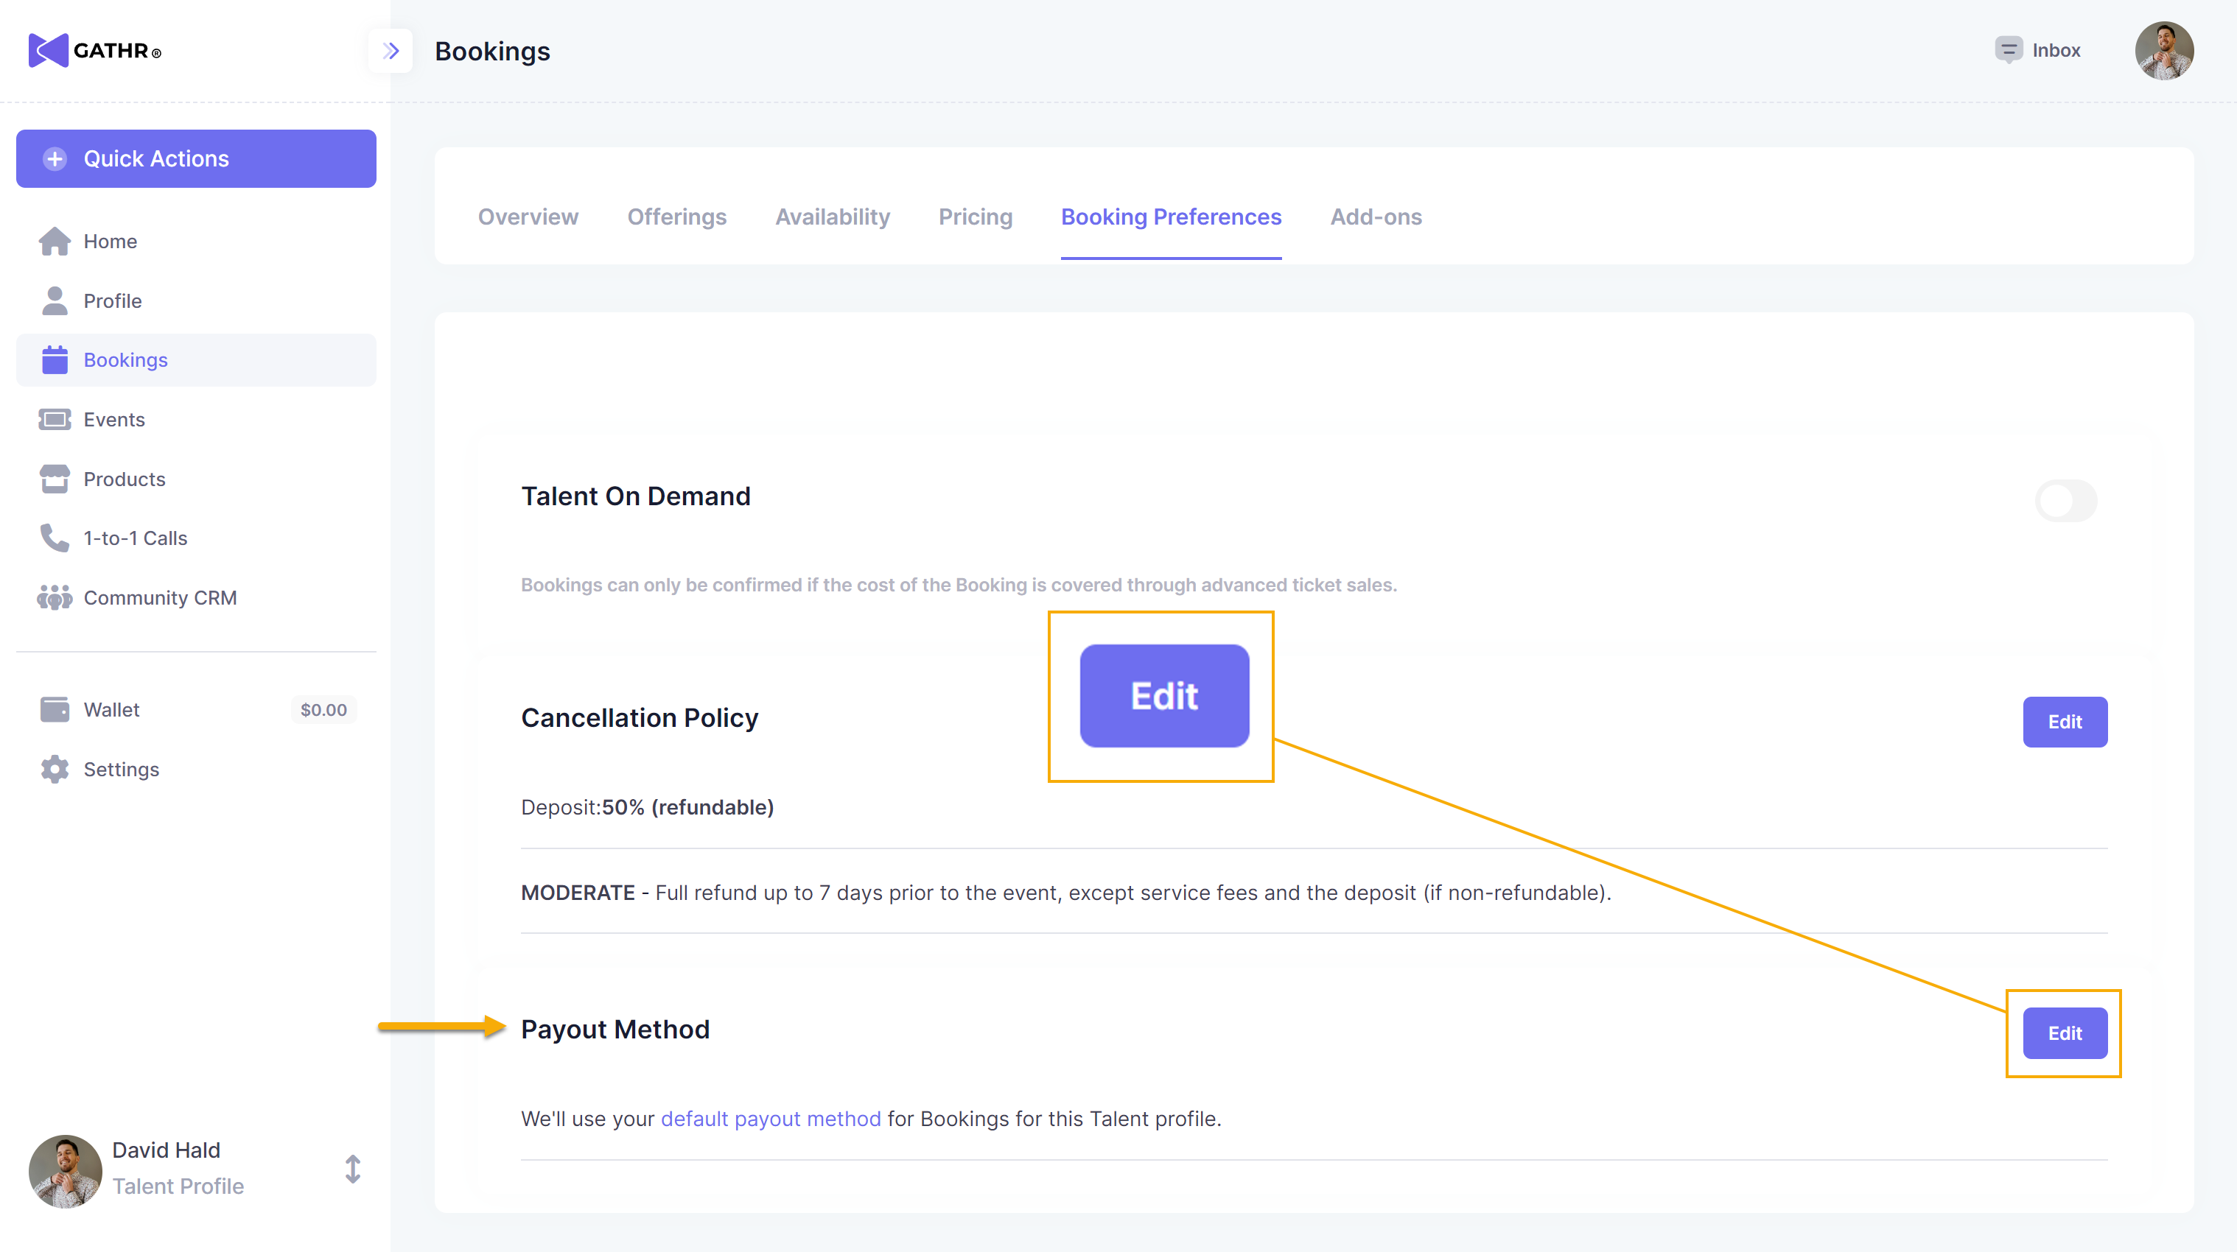
Task: Open Profile via person icon
Action: click(x=54, y=300)
